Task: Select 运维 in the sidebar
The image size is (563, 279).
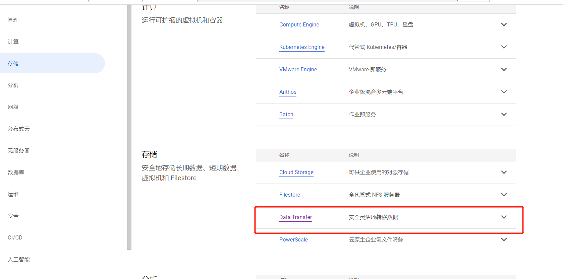Action: tap(13, 194)
